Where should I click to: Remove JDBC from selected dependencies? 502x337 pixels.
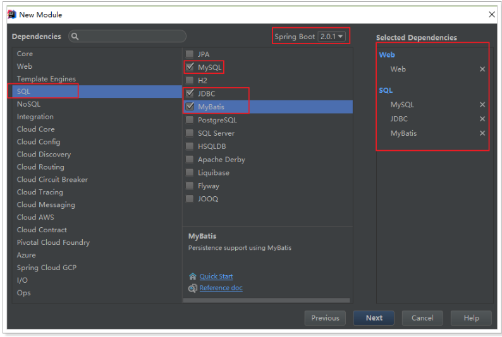click(482, 119)
